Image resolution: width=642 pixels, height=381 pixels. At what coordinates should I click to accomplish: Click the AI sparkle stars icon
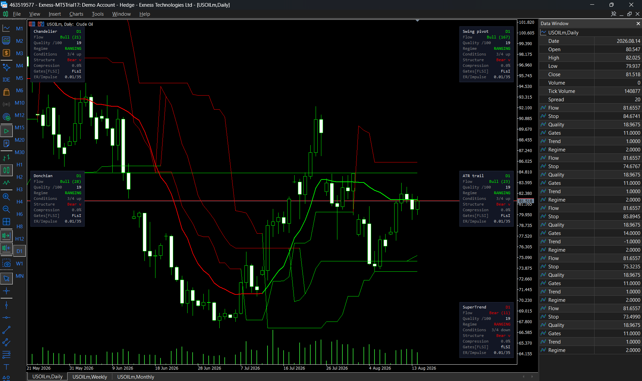(6, 67)
